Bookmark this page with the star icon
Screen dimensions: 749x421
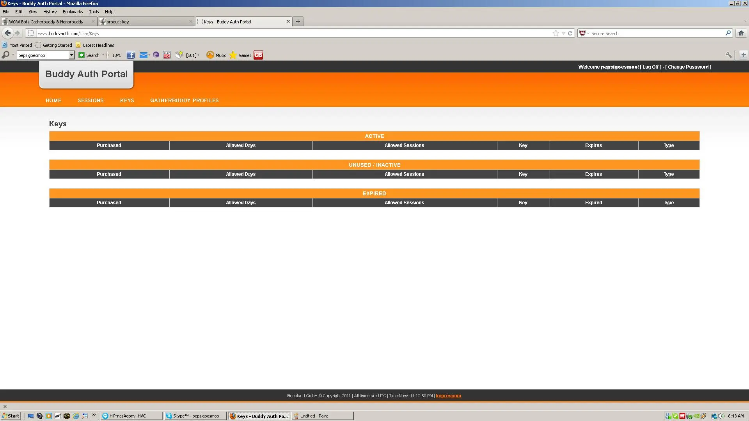point(556,33)
